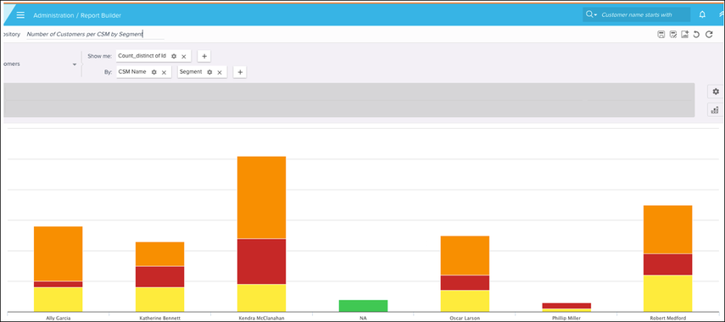Open the hamburger navigation menu
Viewport: 725px width, 322px height.
20,15
